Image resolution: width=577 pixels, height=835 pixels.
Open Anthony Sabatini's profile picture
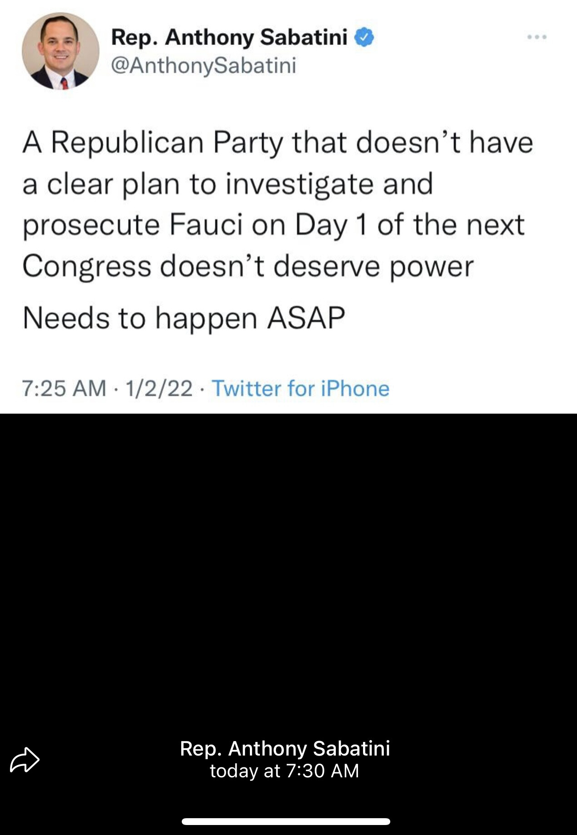[60, 51]
